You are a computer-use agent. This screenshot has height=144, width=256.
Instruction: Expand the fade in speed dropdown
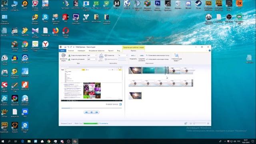pyautogui.click(x=96, y=56)
